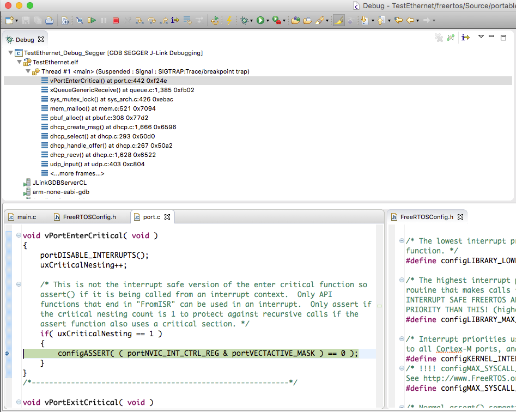Click the Open Task folder icon
The height and width of the screenshot is (412, 516).
[x=307, y=20]
